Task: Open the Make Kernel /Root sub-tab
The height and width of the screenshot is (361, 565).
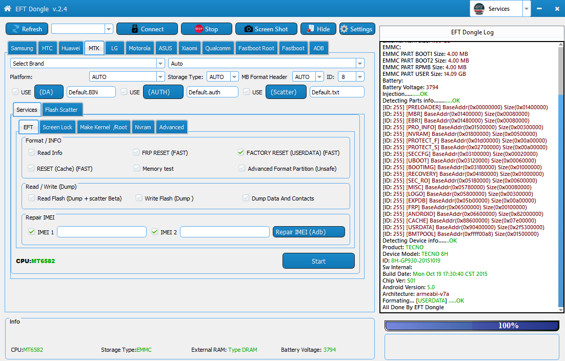Action: pyautogui.click(x=104, y=127)
